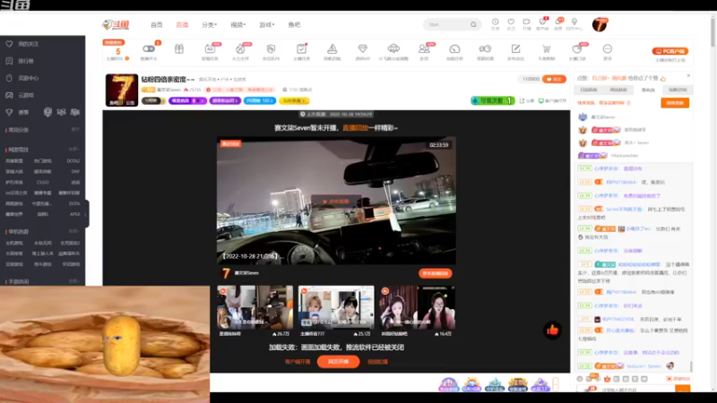Click orange 直播回放 link above video
The height and width of the screenshot is (403, 717).
355,128
